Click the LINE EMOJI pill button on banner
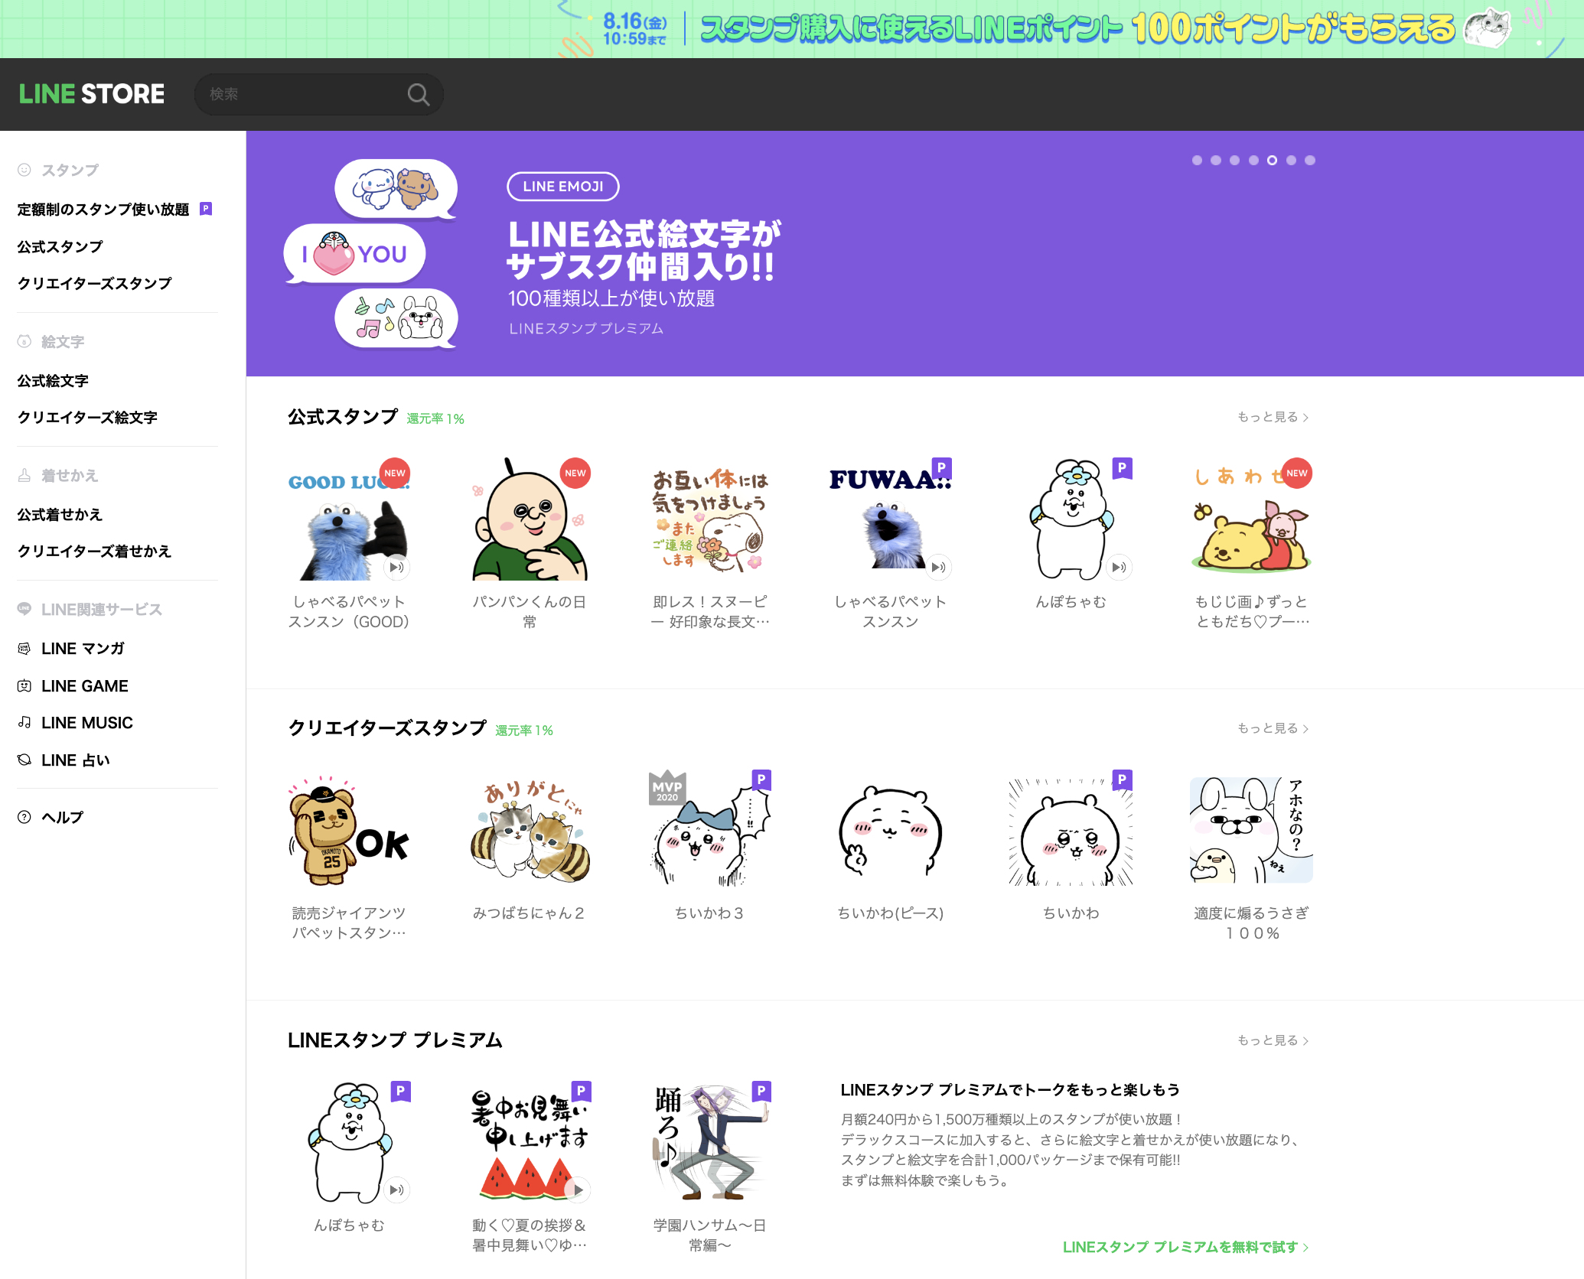 pyautogui.click(x=563, y=187)
